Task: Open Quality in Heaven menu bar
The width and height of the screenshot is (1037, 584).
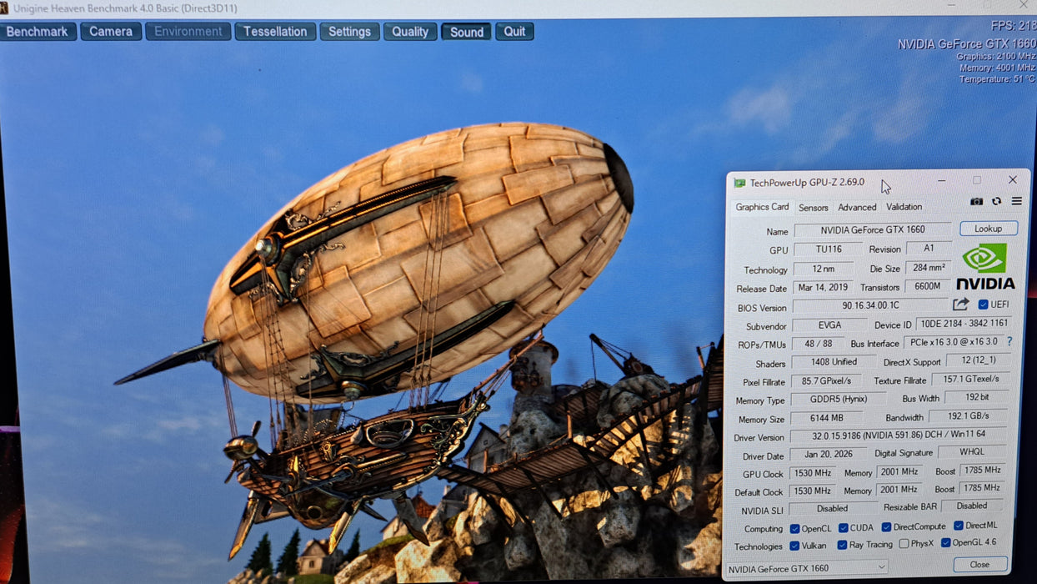Action: (x=410, y=32)
